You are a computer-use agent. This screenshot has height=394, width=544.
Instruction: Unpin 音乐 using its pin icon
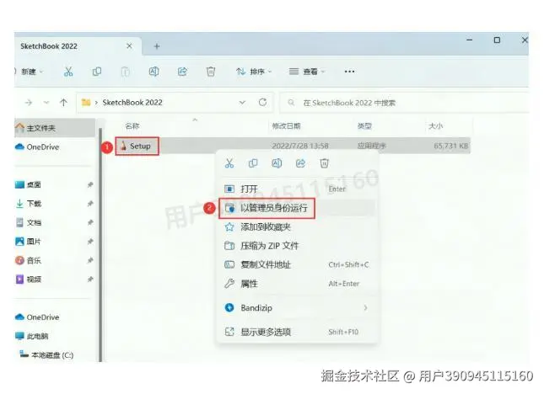click(x=90, y=260)
